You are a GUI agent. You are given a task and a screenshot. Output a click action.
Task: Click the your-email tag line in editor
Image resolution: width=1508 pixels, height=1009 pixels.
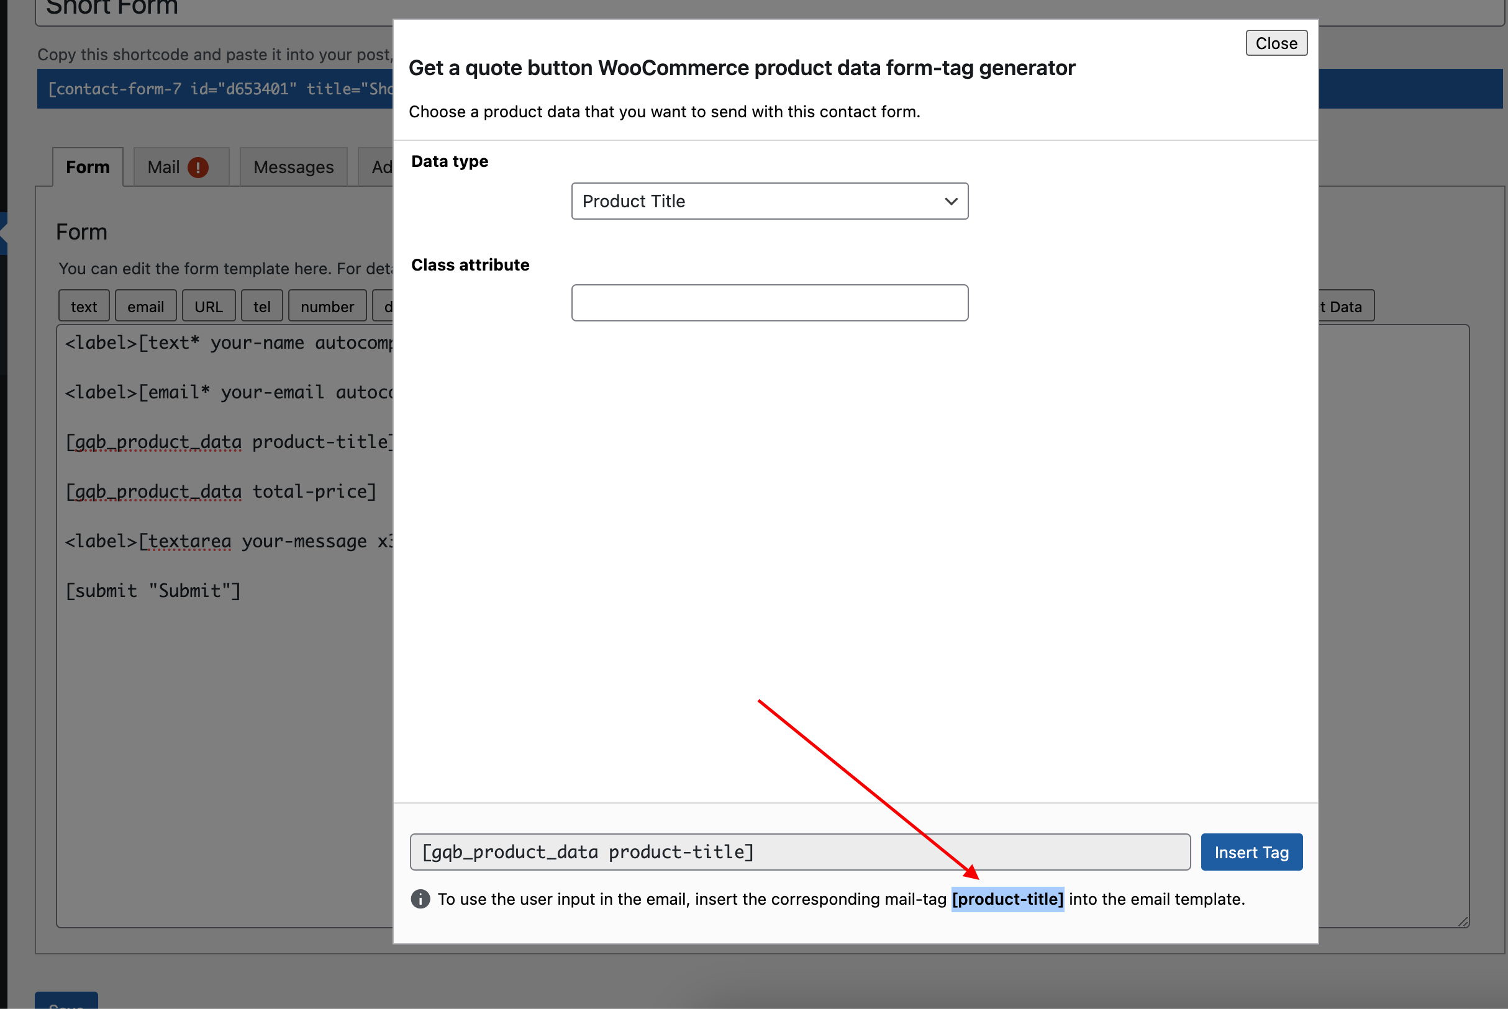(x=229, y=393)
